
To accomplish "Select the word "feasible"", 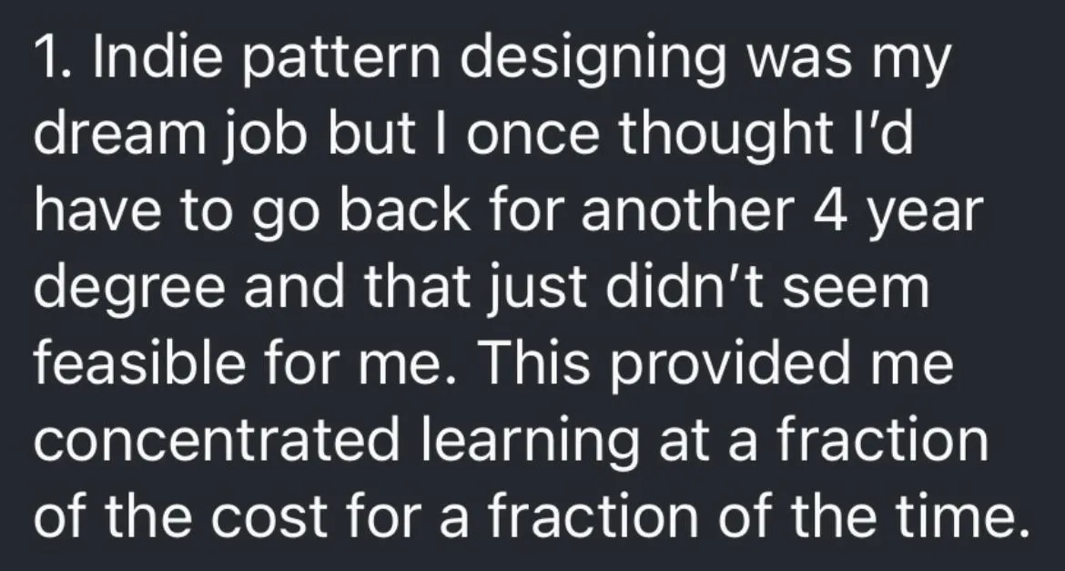I will 139,362.
